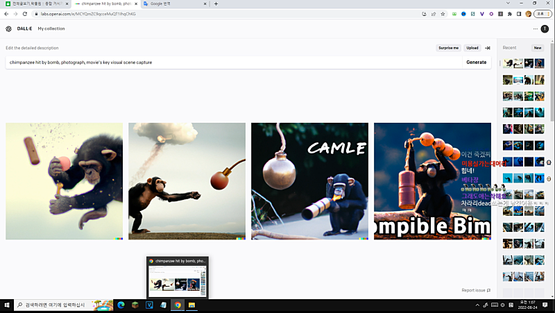The width and height of the screenshot is (555, 313).
Task: Open File Explorer from the taskbar
Action: tap(192, 305)
